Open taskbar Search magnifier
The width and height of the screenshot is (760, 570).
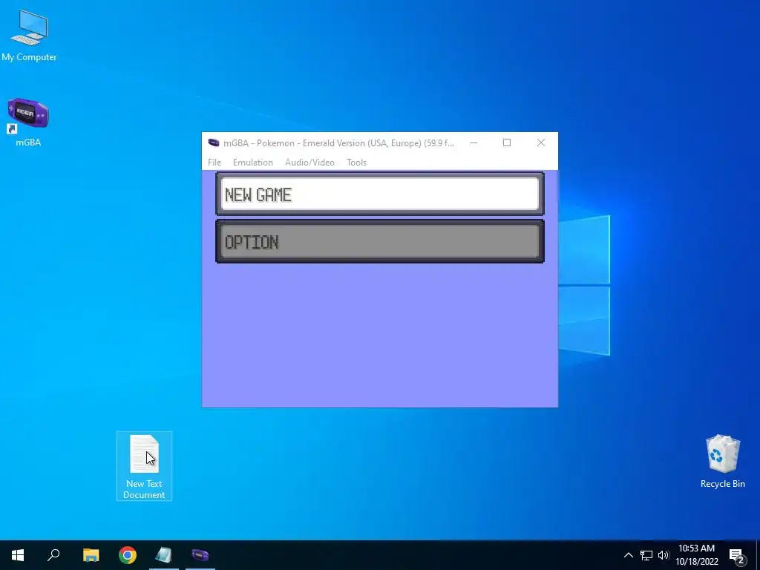pos(53,555)
